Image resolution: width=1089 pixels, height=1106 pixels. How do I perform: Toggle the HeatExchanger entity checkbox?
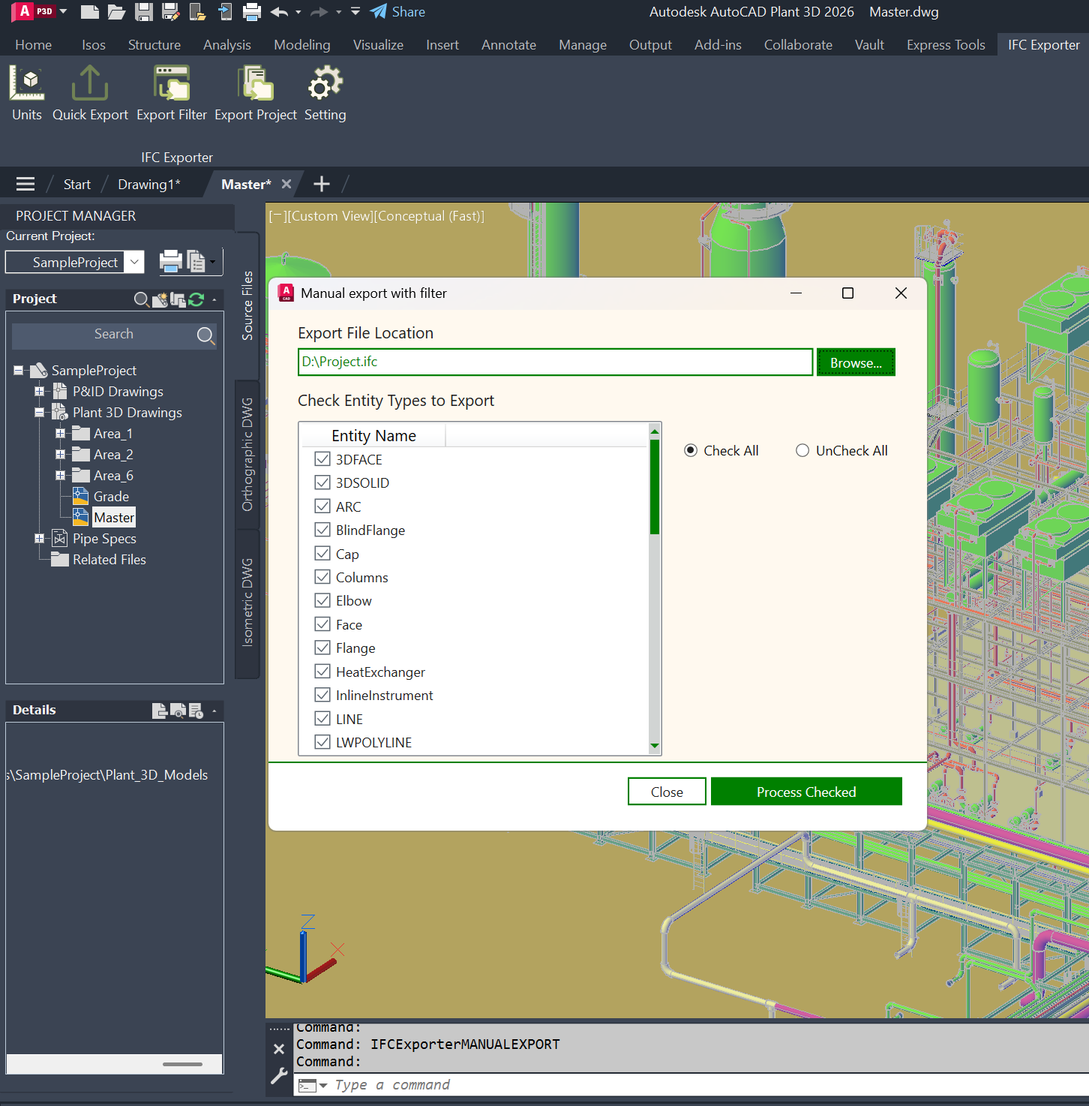(x=322, y=672)
